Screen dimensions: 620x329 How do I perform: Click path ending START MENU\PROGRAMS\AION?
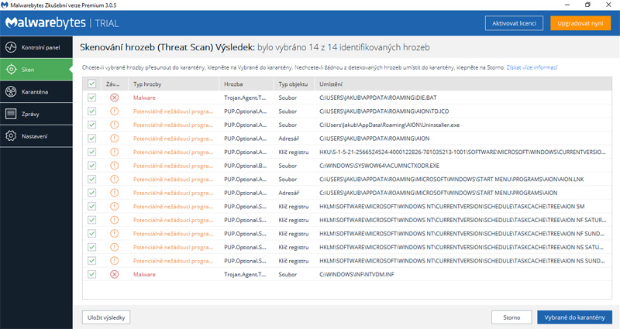[438, 193]
